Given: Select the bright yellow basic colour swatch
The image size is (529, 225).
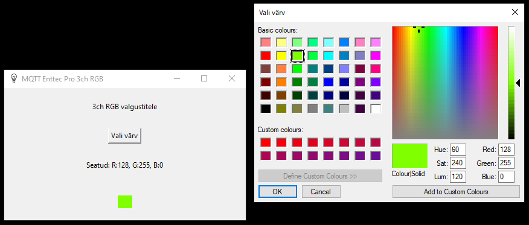Looking at the screenshot, I should click(281, 55).
